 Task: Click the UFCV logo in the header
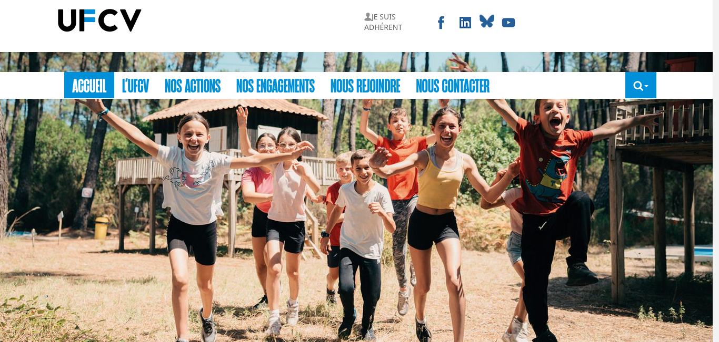click(x=99, y=20)
